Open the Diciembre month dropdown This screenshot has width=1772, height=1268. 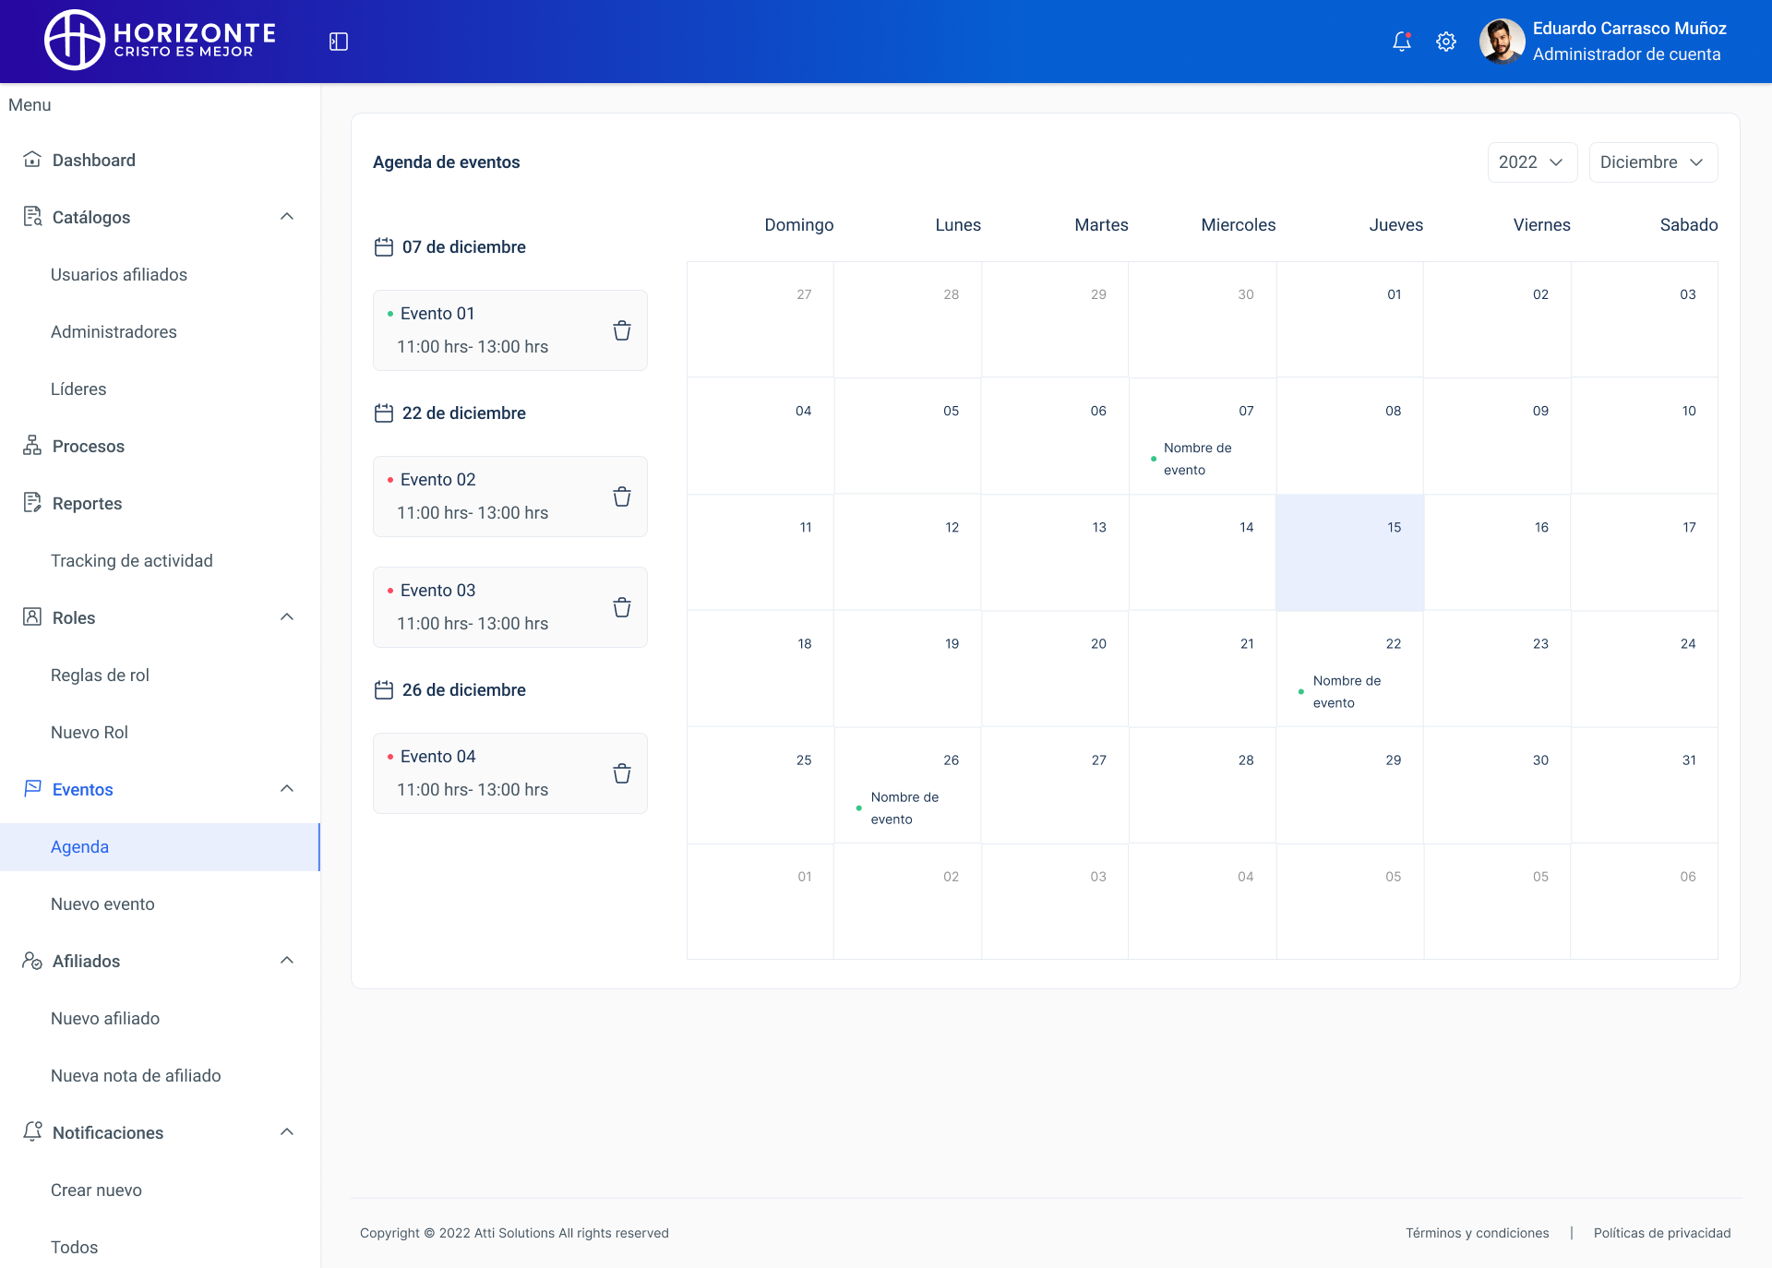coord(1653,162)
